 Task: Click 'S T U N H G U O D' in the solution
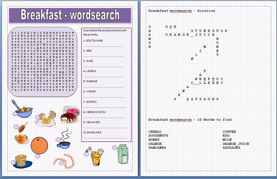[x=209, y=31]
